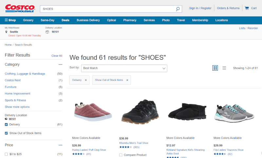Image resolution: width=262 pixels, height=158 pixels.
Task: Click the pink Hurley clog shoe image
Action: click(x=93, y=112)
